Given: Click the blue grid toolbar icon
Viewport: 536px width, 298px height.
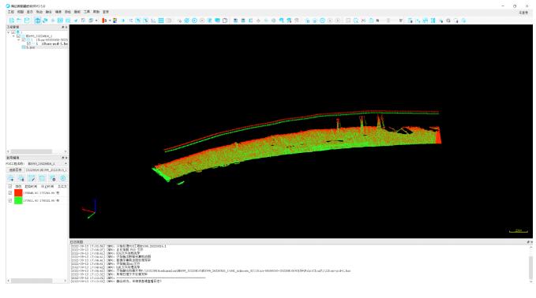Looking at the screenshot, I should click(161, 20).
